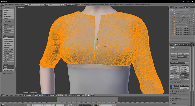Click the Smooth Vertex button
Image resolution: width=195 pixels, height=106 pixels.
click(8, 30)
